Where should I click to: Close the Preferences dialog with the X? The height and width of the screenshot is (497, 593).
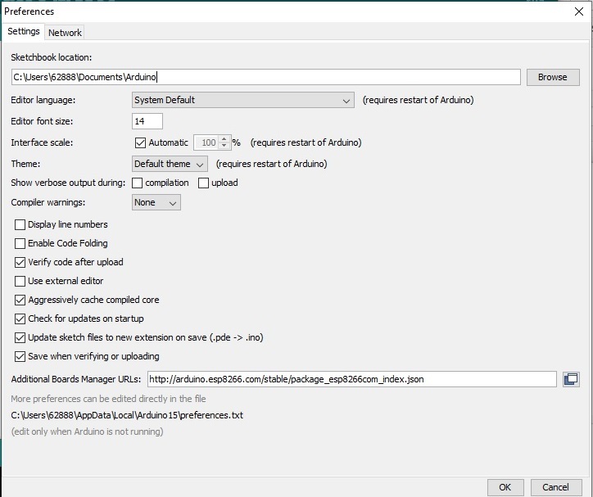[x=578, y=11]
